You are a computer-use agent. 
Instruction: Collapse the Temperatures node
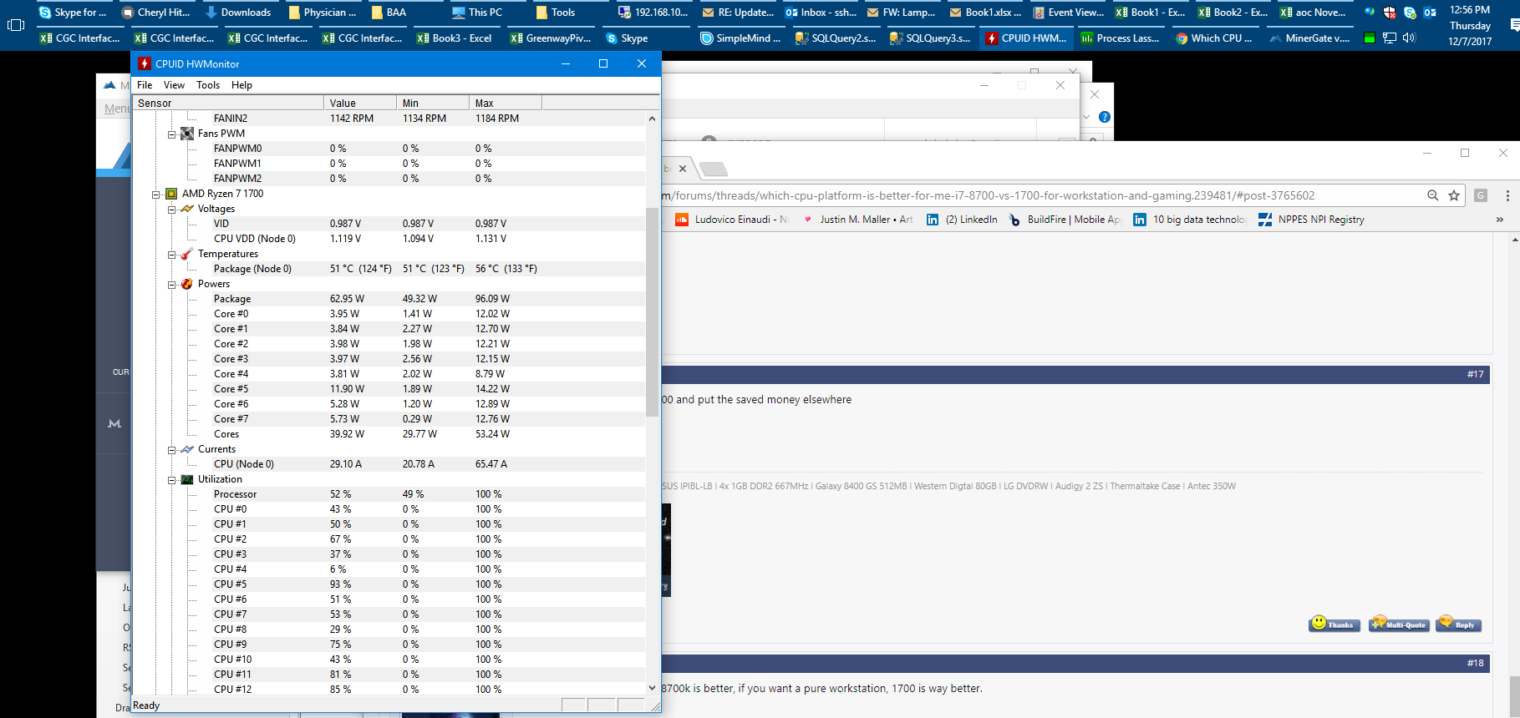pyautogui.click(x=171, y=255)
